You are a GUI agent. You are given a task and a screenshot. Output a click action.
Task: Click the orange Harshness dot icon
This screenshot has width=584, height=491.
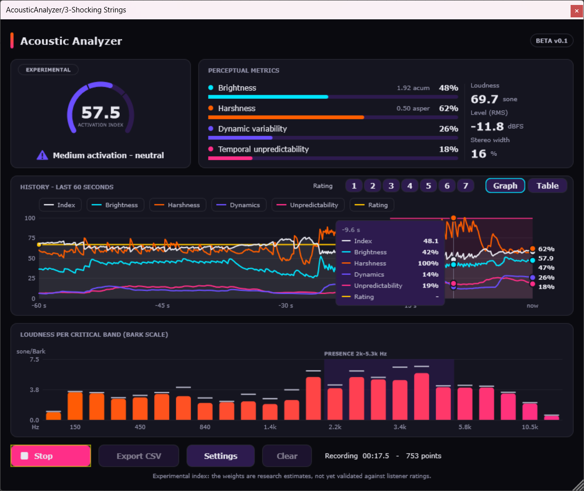coord(211,108)
